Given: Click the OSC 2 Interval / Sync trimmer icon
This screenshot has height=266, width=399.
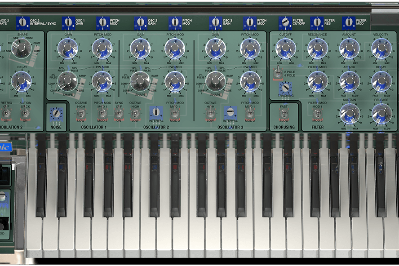Looking at the screenshot, I should 23,22.
